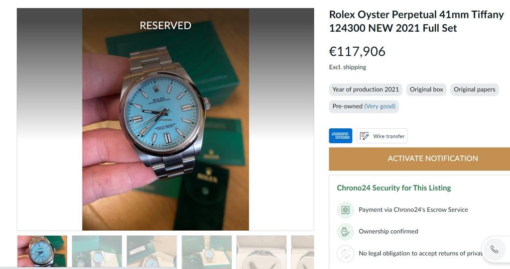The width and height of the screenshot is (510, 269).
Task: Click the Chrono24 Security for This Listing heading
Action: click(x=393, y=188)
